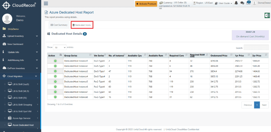Screen dimensions: 271x132
Task: Expand row DedicatedHost Instance7 green plus
Action: point(55,92)
